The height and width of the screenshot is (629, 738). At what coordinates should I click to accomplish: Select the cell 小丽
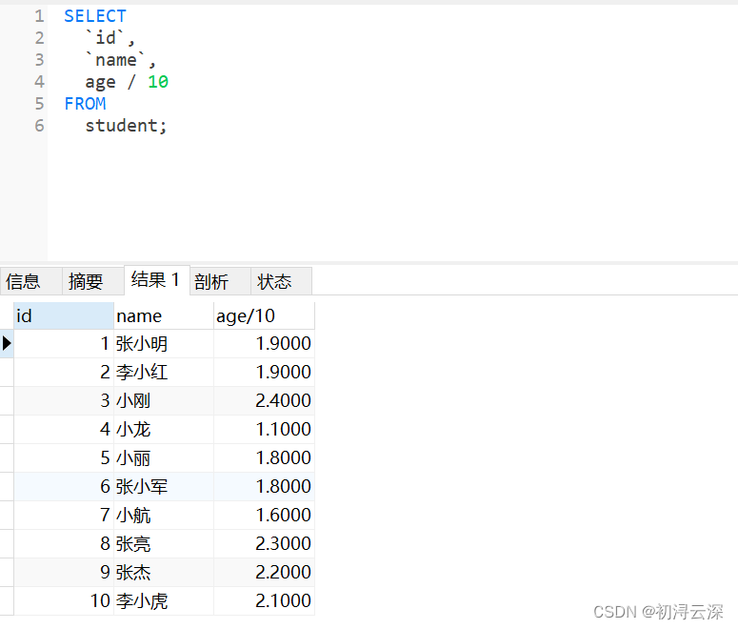coord(164,458)
